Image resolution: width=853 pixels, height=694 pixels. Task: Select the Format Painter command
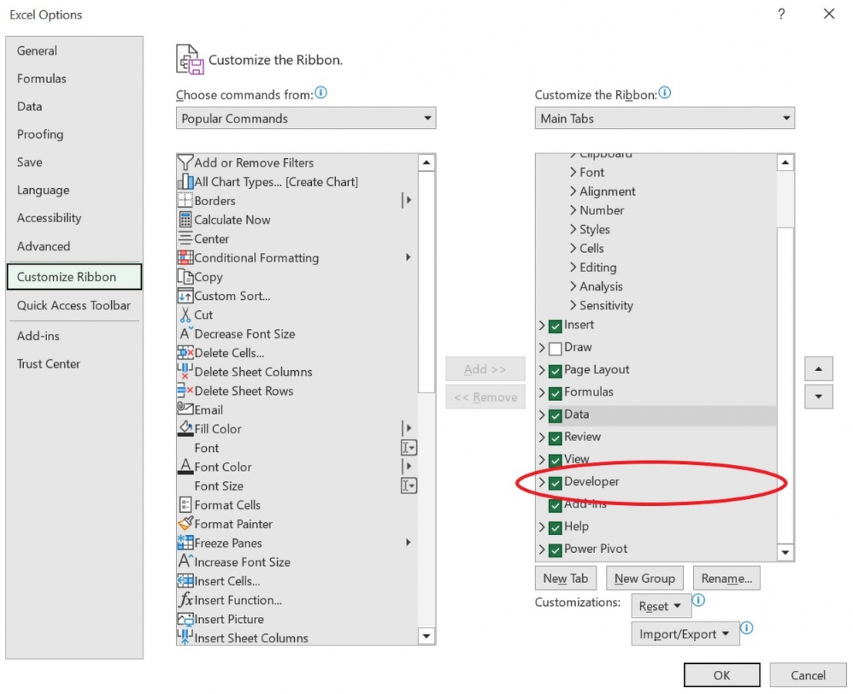232,524
